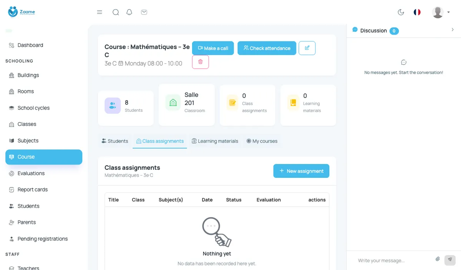Click the Classroom card icon
The width and height of the screenshot is (461, 270).
point(173,103)
